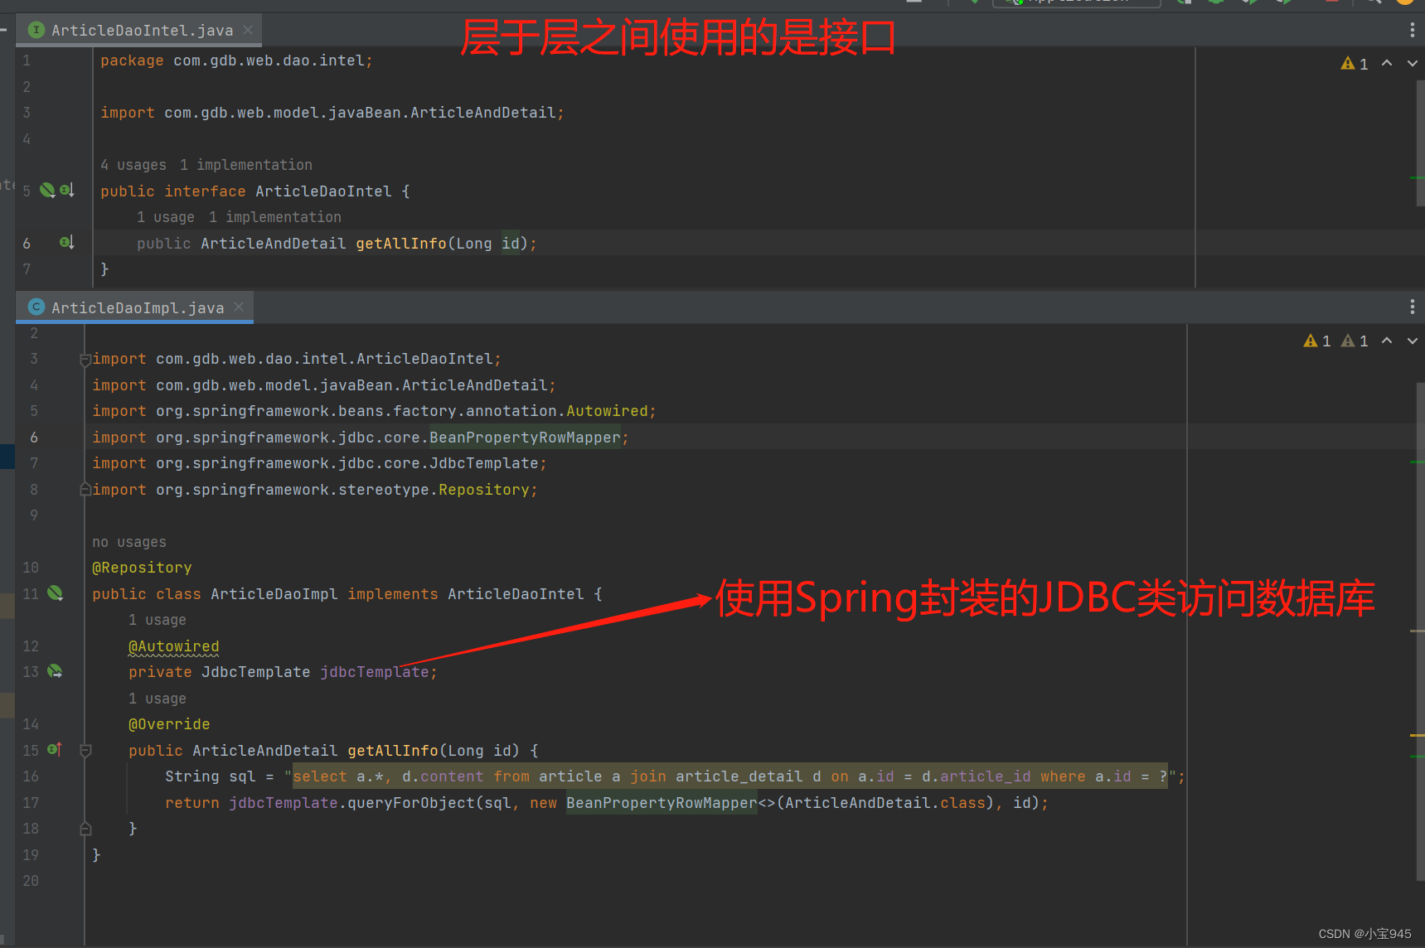Image resolution: width=1425 pixels, height=948 pixels.
Task: Click getAllInfo method name in the interface
Action: 401,244
